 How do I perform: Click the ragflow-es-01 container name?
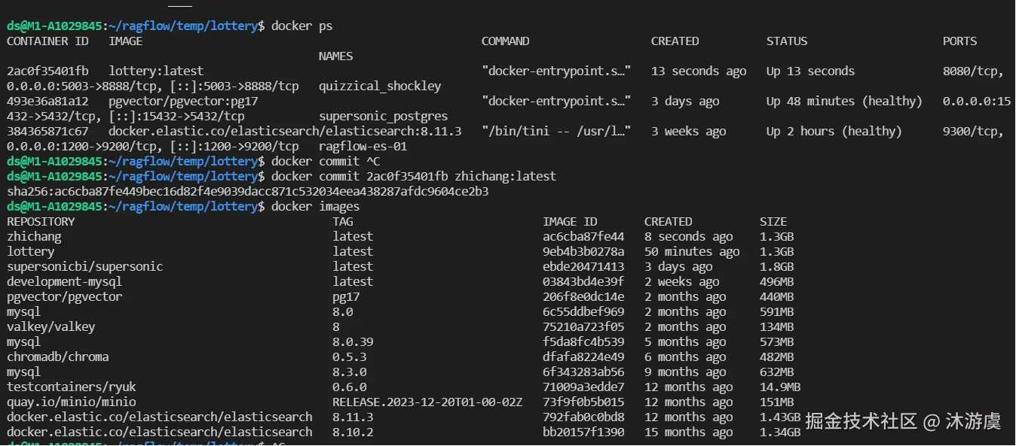pos(363,146)
